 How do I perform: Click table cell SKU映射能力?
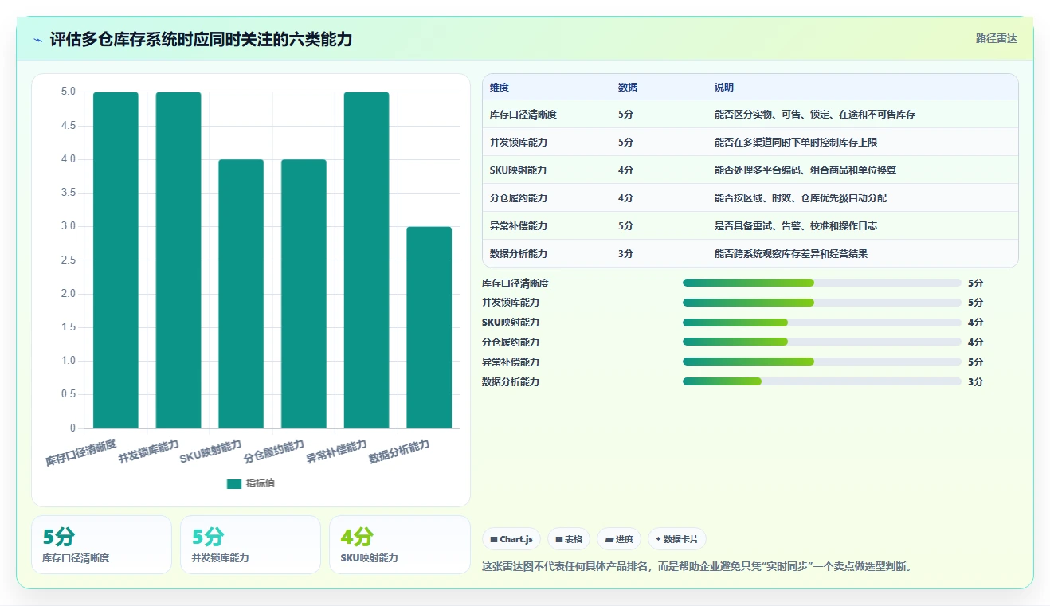click(x=518, y=170)
